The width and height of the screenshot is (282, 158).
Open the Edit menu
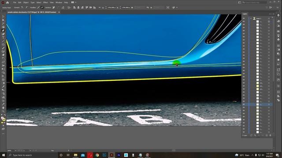point(19,3)
